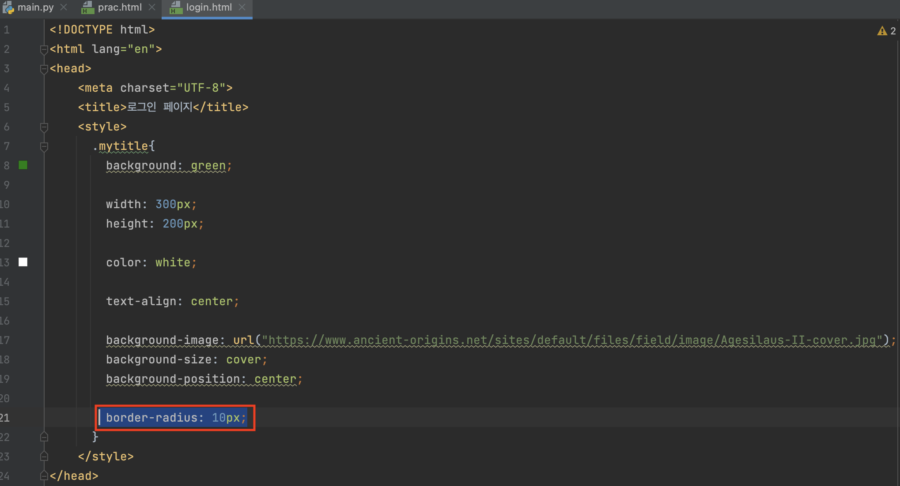
Task: Fold the style block on line 6
Action: [44, 127]
